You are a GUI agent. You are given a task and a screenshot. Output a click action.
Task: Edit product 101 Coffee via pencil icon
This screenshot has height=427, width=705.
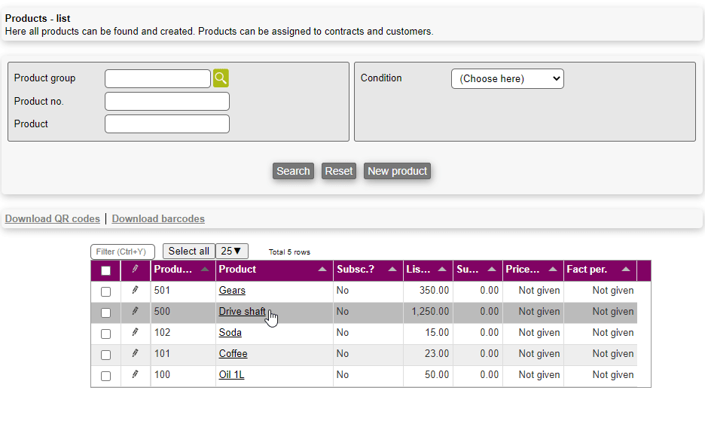pos(135,353)
